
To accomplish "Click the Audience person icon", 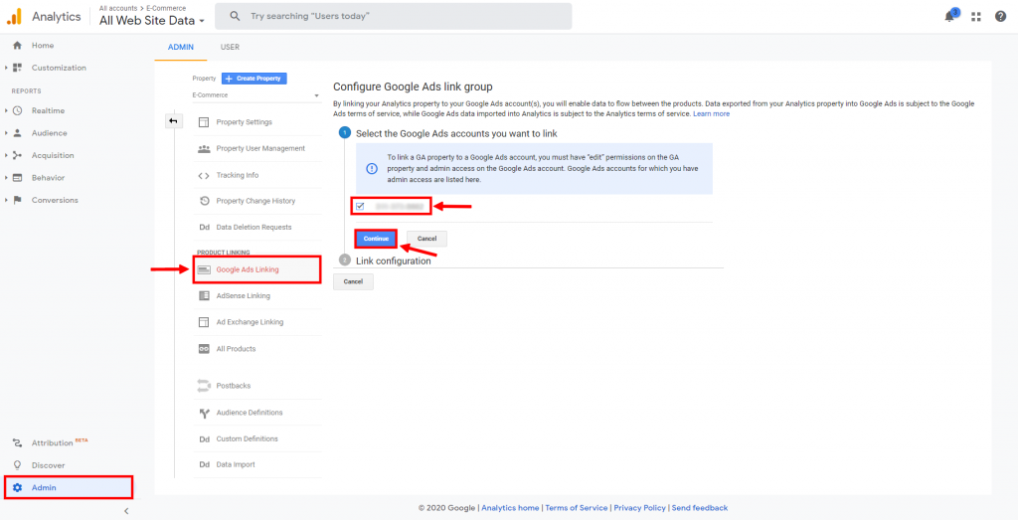I will click(18, 133).
